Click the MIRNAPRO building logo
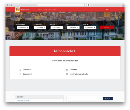The height and width of the screenshot is (110, 130). coord(17,9)
